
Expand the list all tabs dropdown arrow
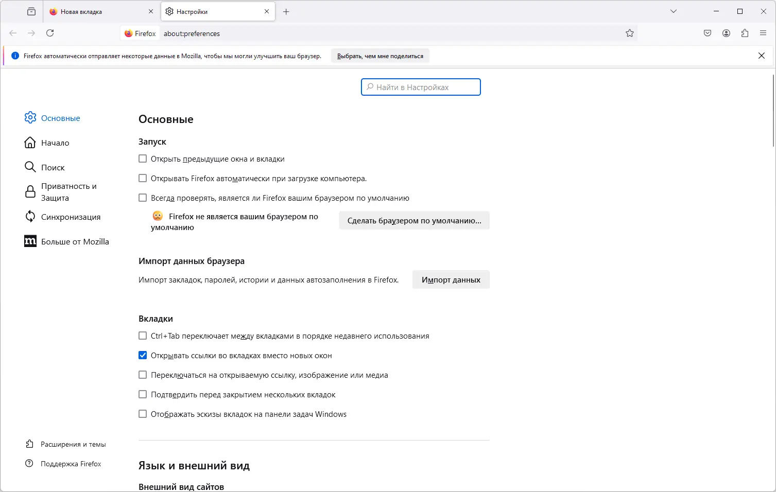tap(674, 11)
